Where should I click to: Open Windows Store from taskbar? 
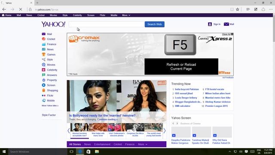click(x=89, y=152)
